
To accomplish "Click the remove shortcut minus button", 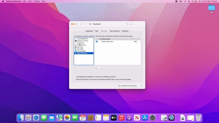I will coord(99,67).
